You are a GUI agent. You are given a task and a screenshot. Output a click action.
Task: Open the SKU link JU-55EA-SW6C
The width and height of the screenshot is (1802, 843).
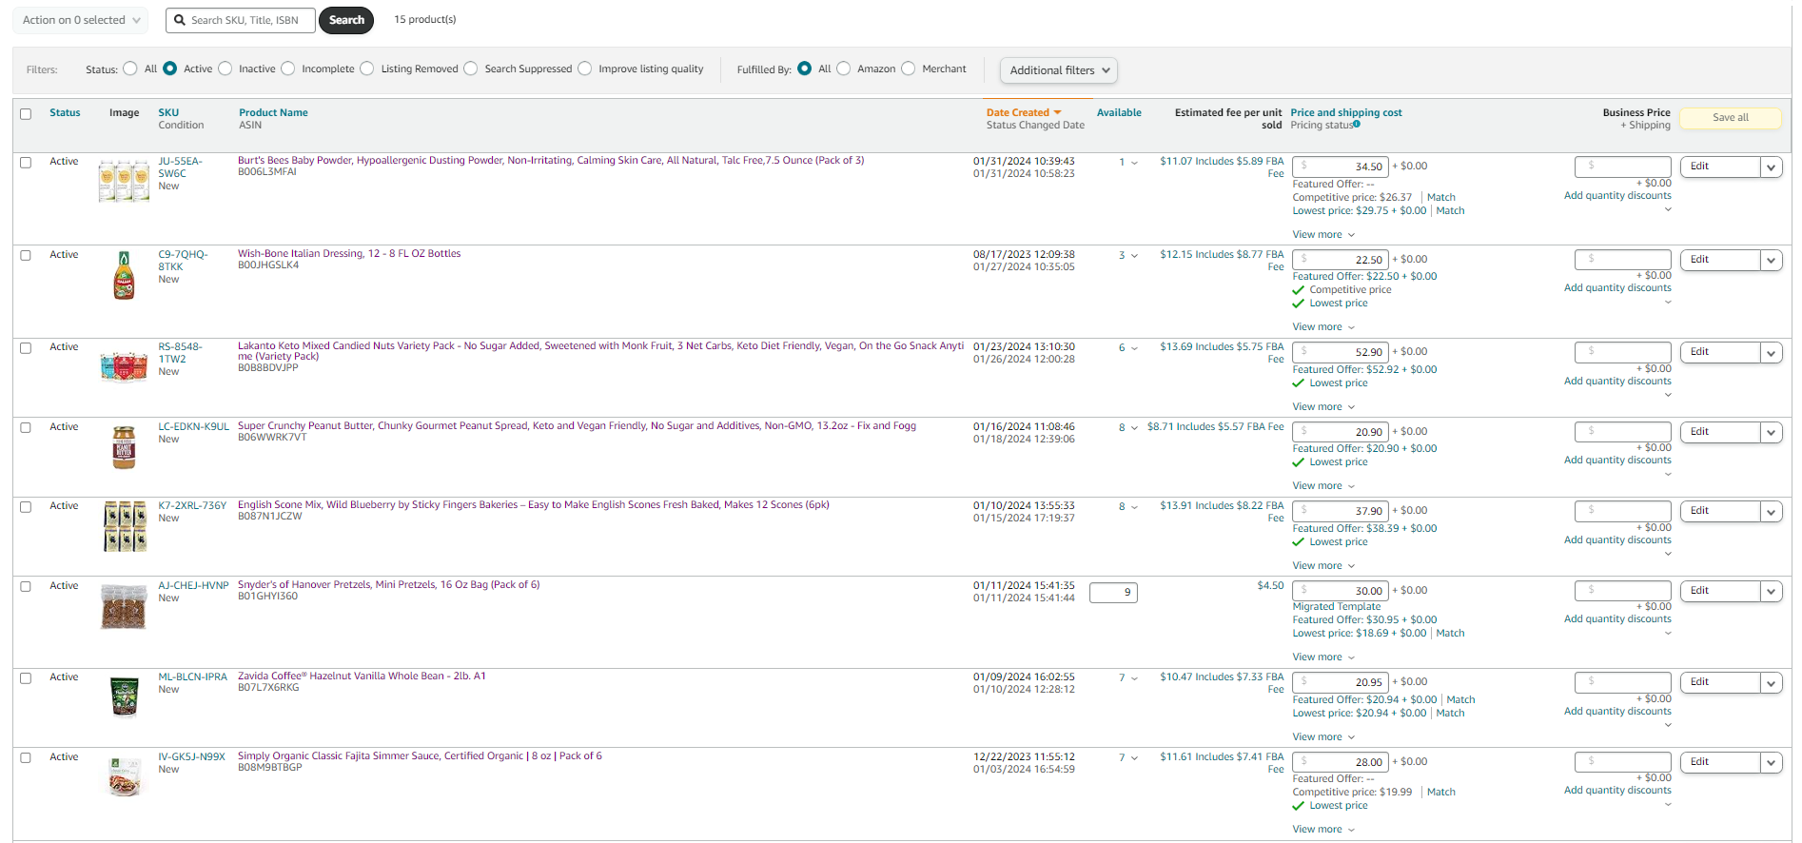click(180, 167)
